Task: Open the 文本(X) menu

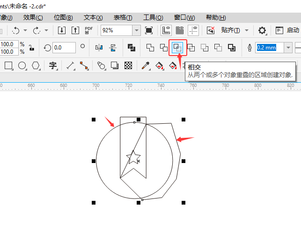Action: [93, 18]
